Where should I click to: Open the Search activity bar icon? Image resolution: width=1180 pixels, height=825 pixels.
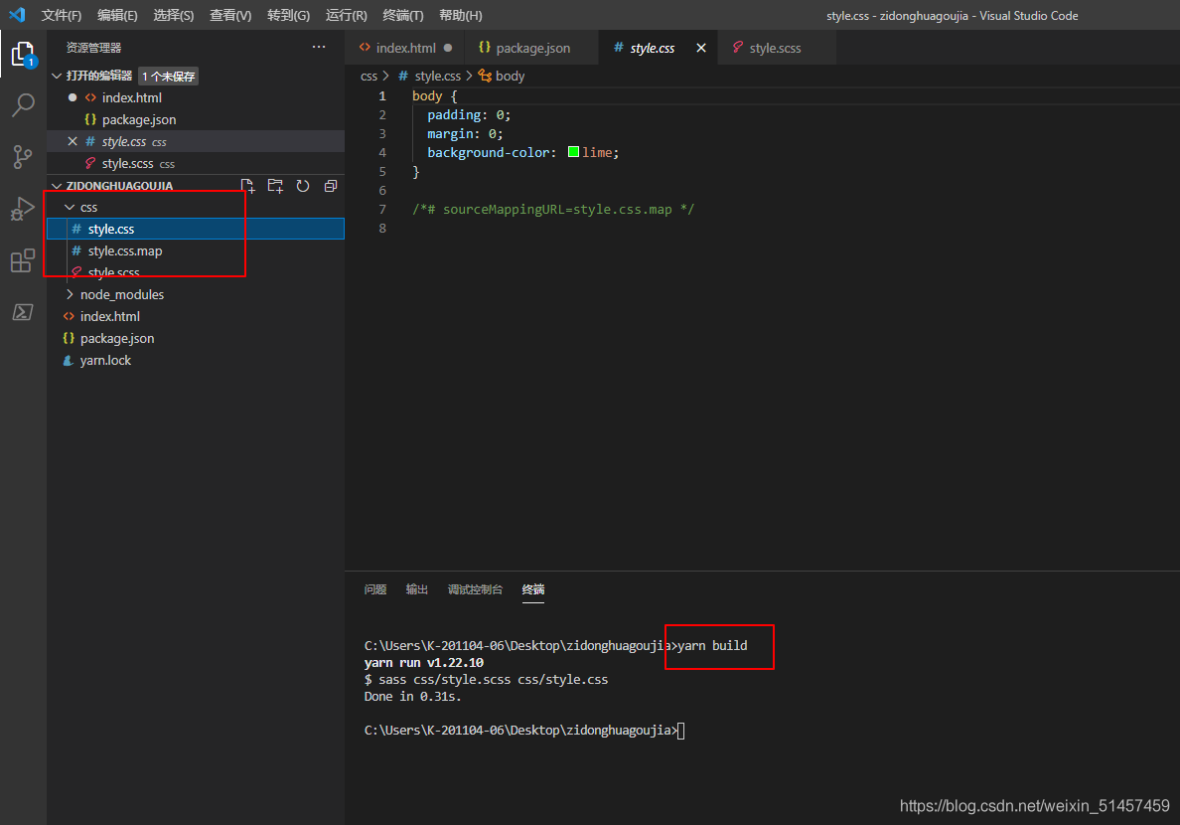pyautogui.click(x=23, y=104)
